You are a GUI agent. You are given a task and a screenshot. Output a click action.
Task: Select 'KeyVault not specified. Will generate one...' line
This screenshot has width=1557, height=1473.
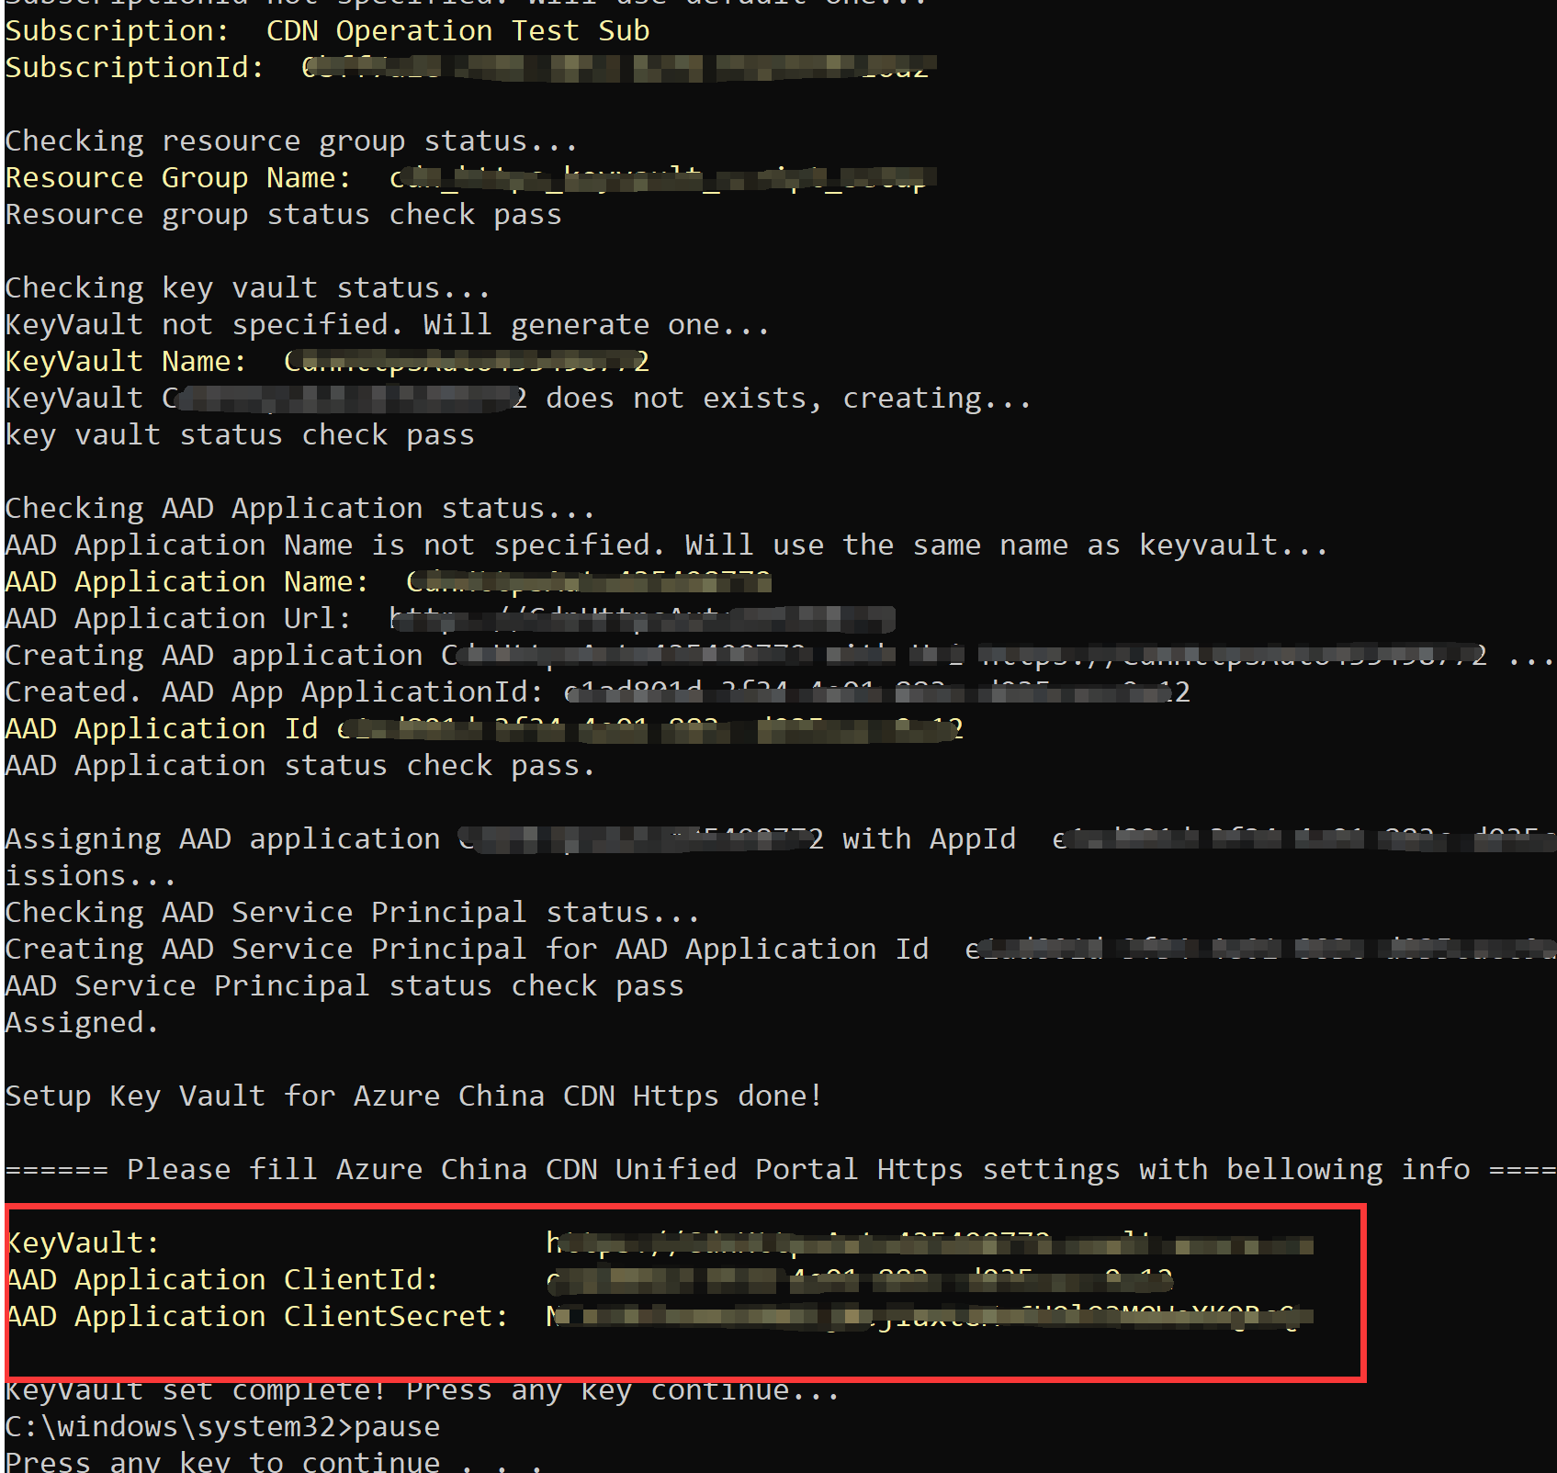[x=388, y=325]
